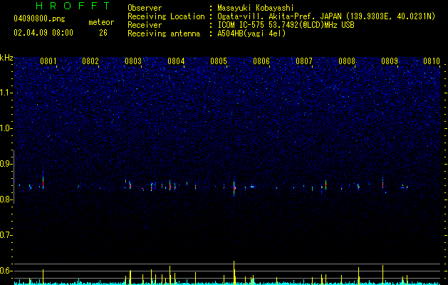Click the tallest yellow peak near 0805
448x285 pixels.
pyautogui.click(x=234, y=272)
